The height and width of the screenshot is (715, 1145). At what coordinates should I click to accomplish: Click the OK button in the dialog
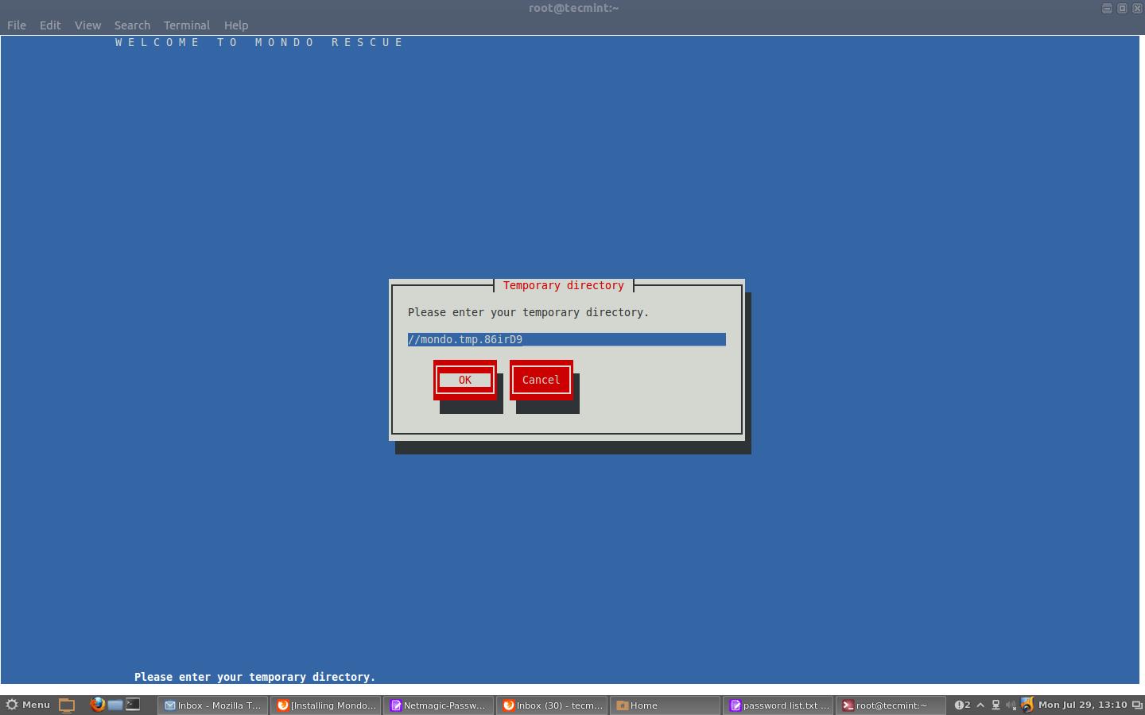pos(464,380)
